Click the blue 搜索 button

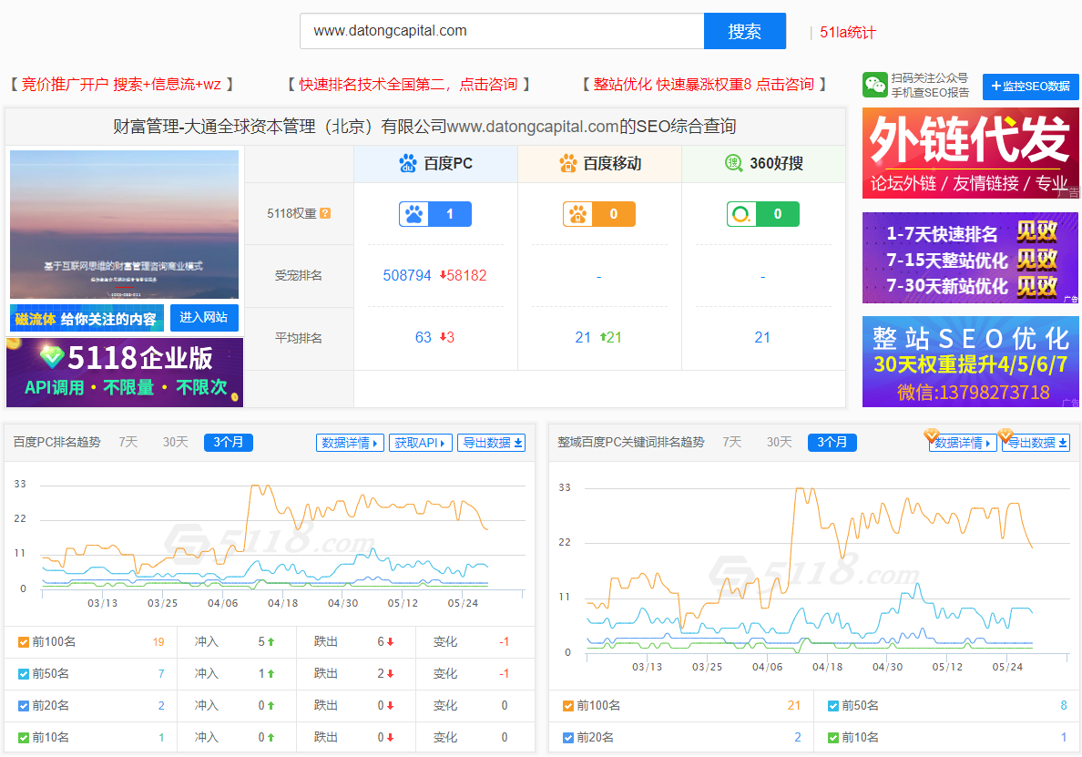click(x=745, y=31)
